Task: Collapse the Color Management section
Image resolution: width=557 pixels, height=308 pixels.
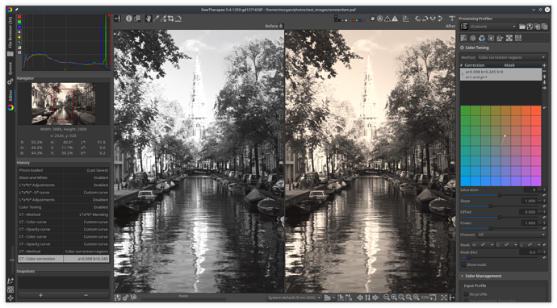Action: [x=463, y=276]
